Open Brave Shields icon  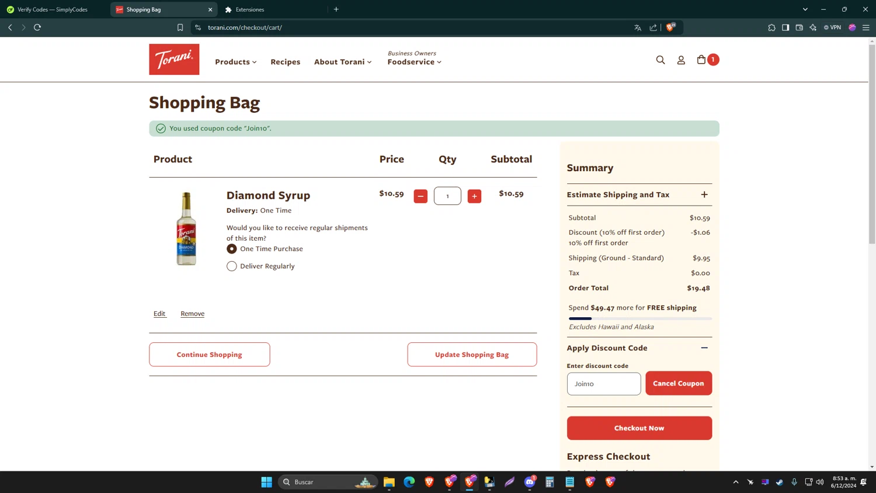coord(670,27)
